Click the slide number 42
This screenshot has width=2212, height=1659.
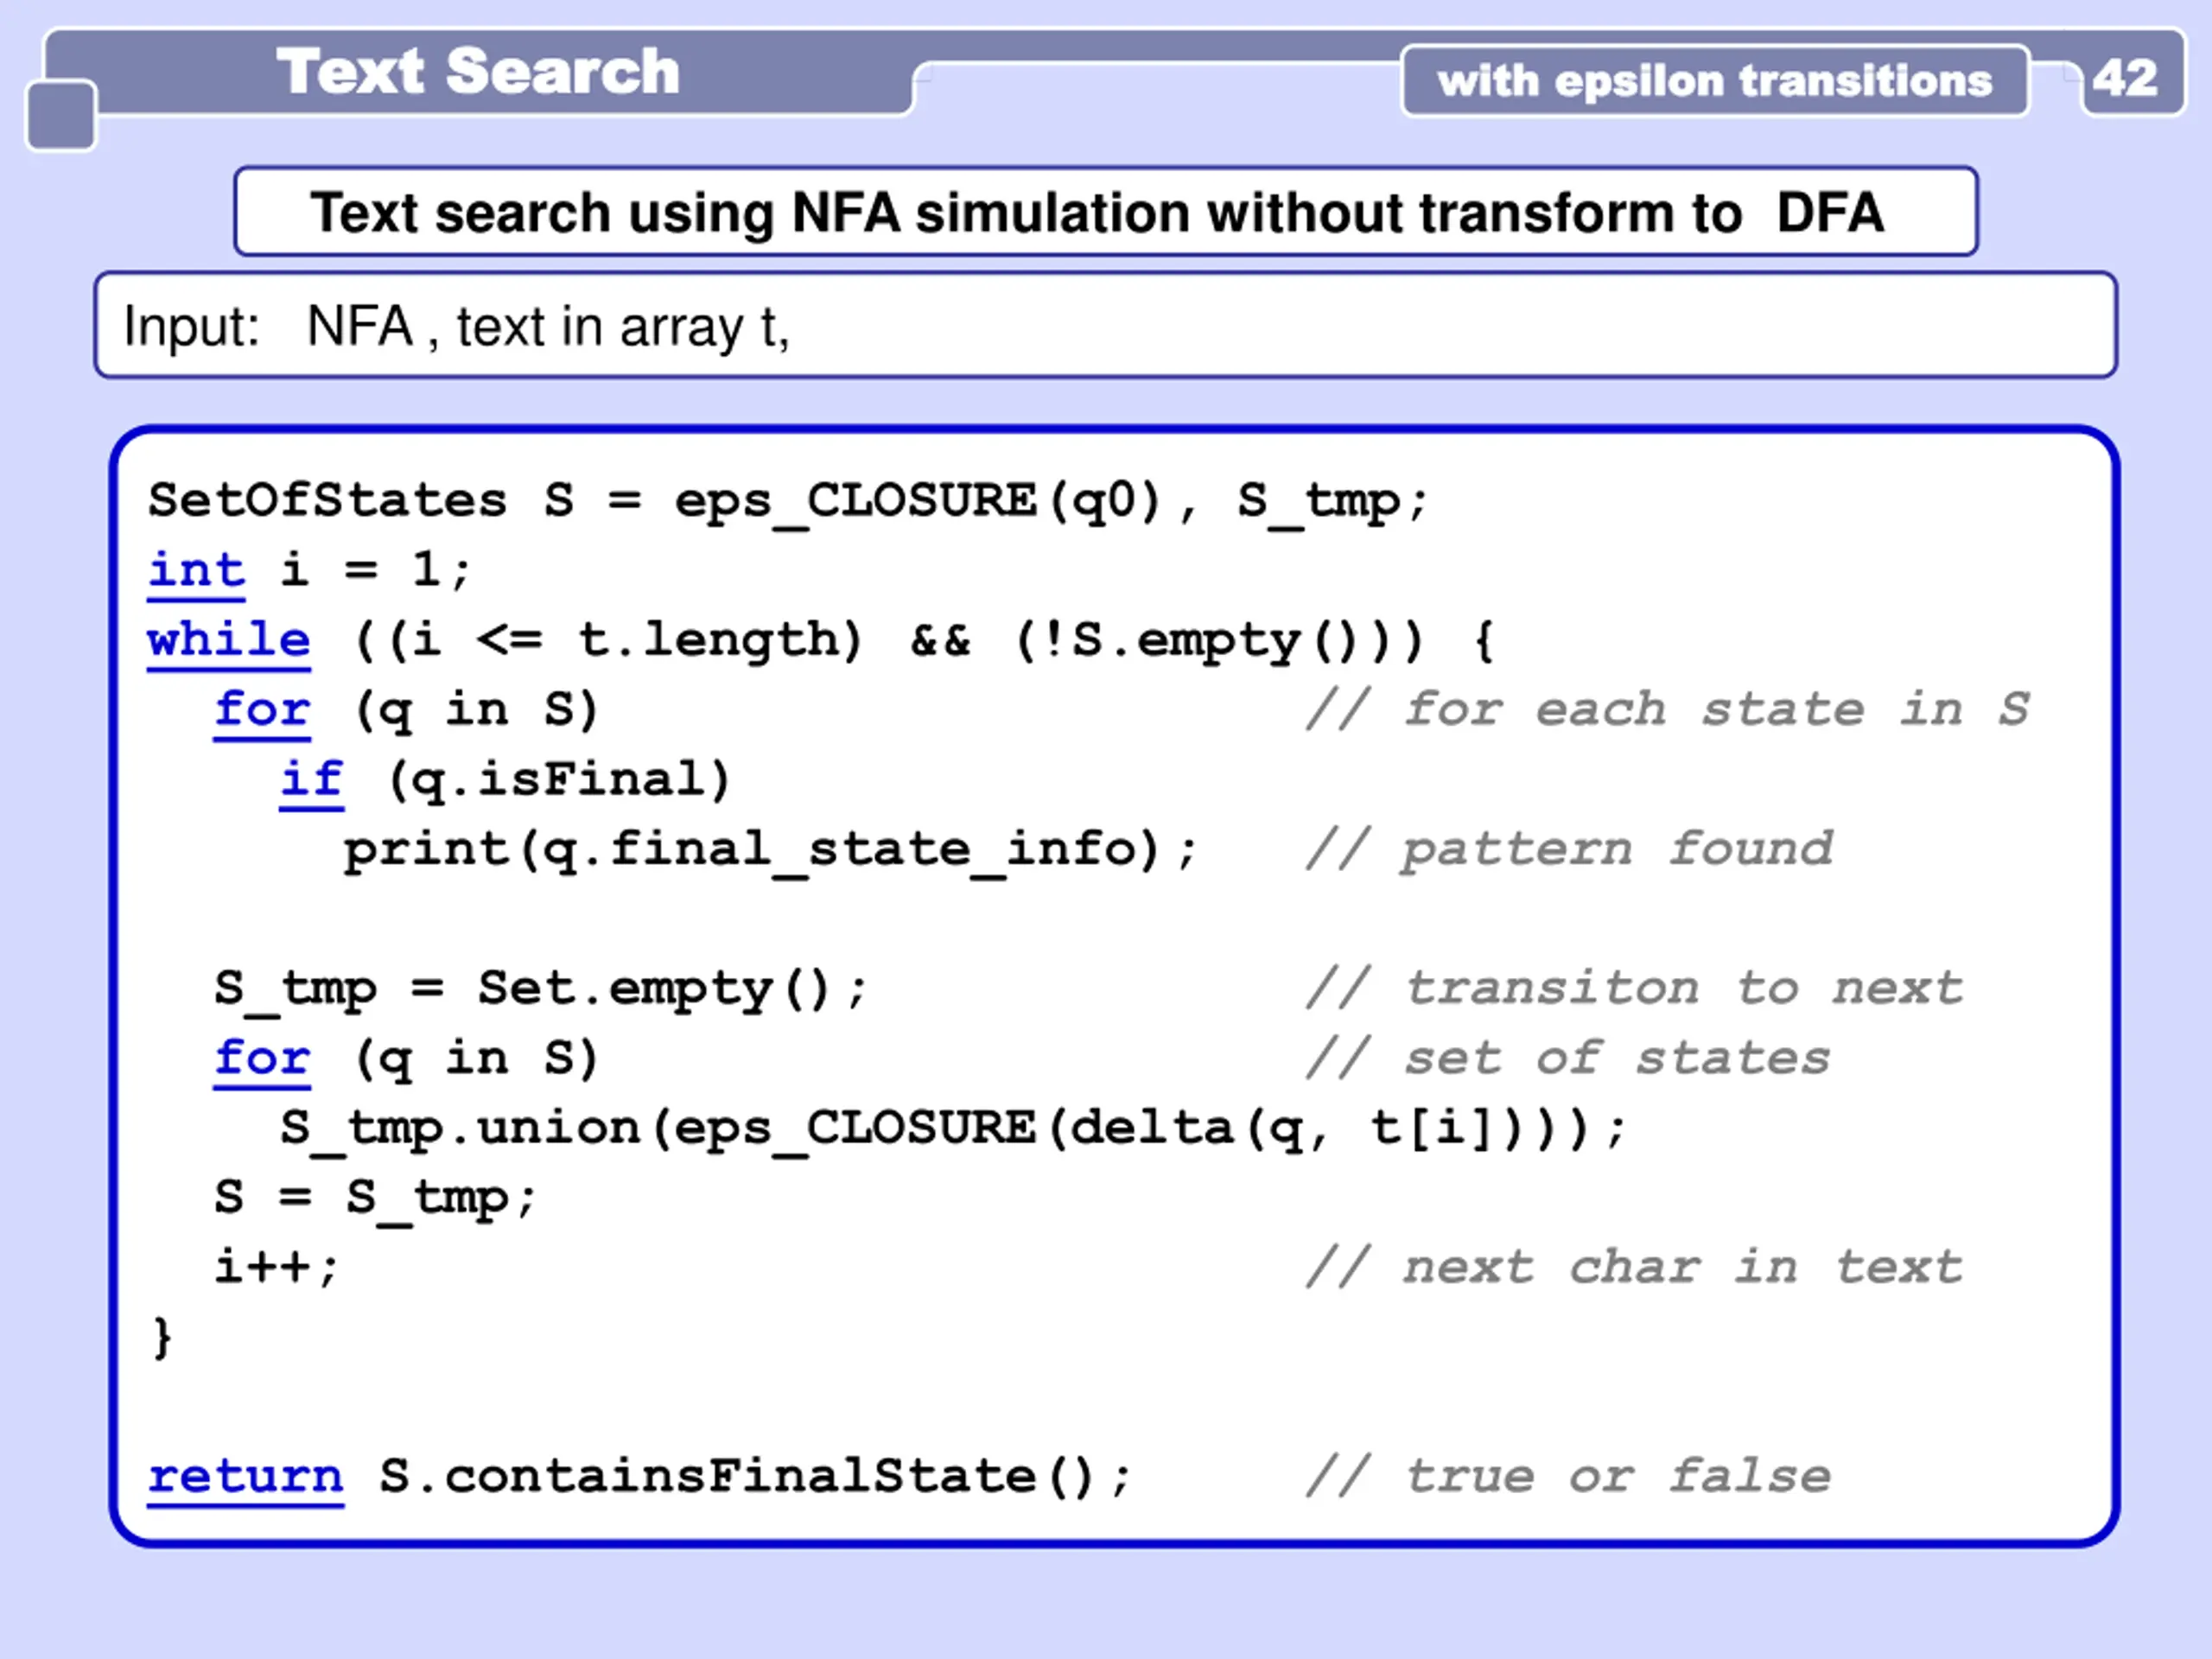tap(2125, 78)
